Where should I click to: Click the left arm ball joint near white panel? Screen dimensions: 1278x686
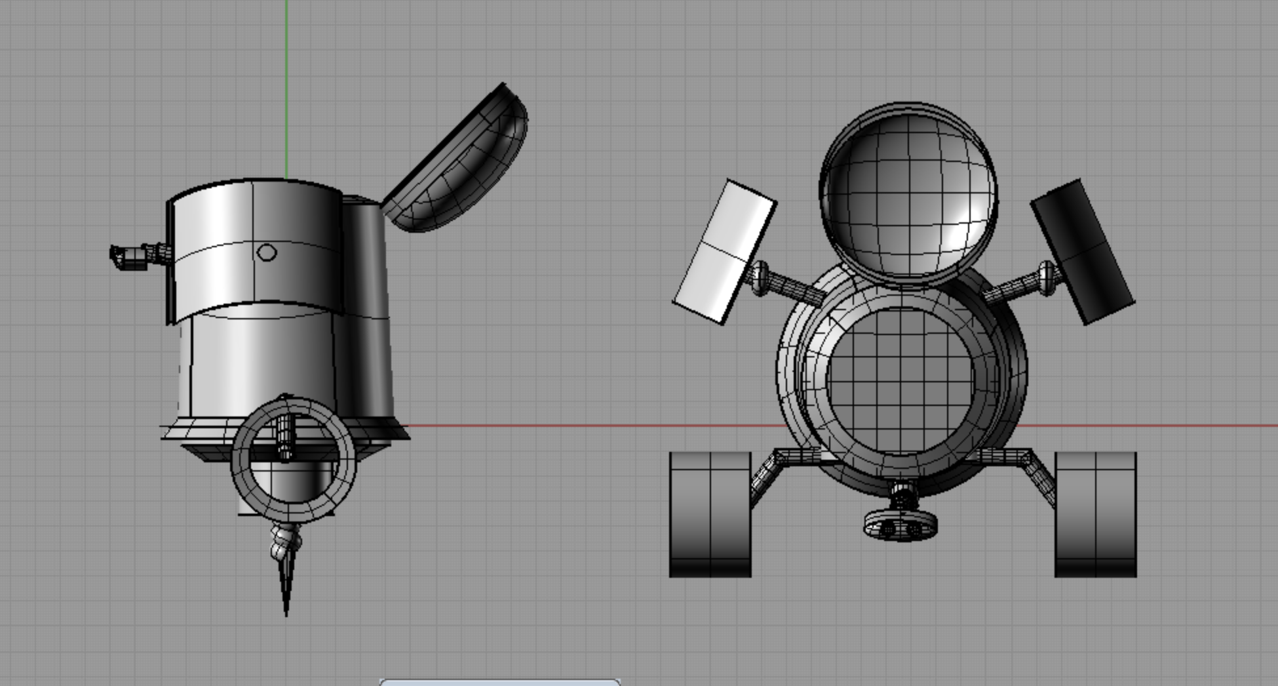760,277
